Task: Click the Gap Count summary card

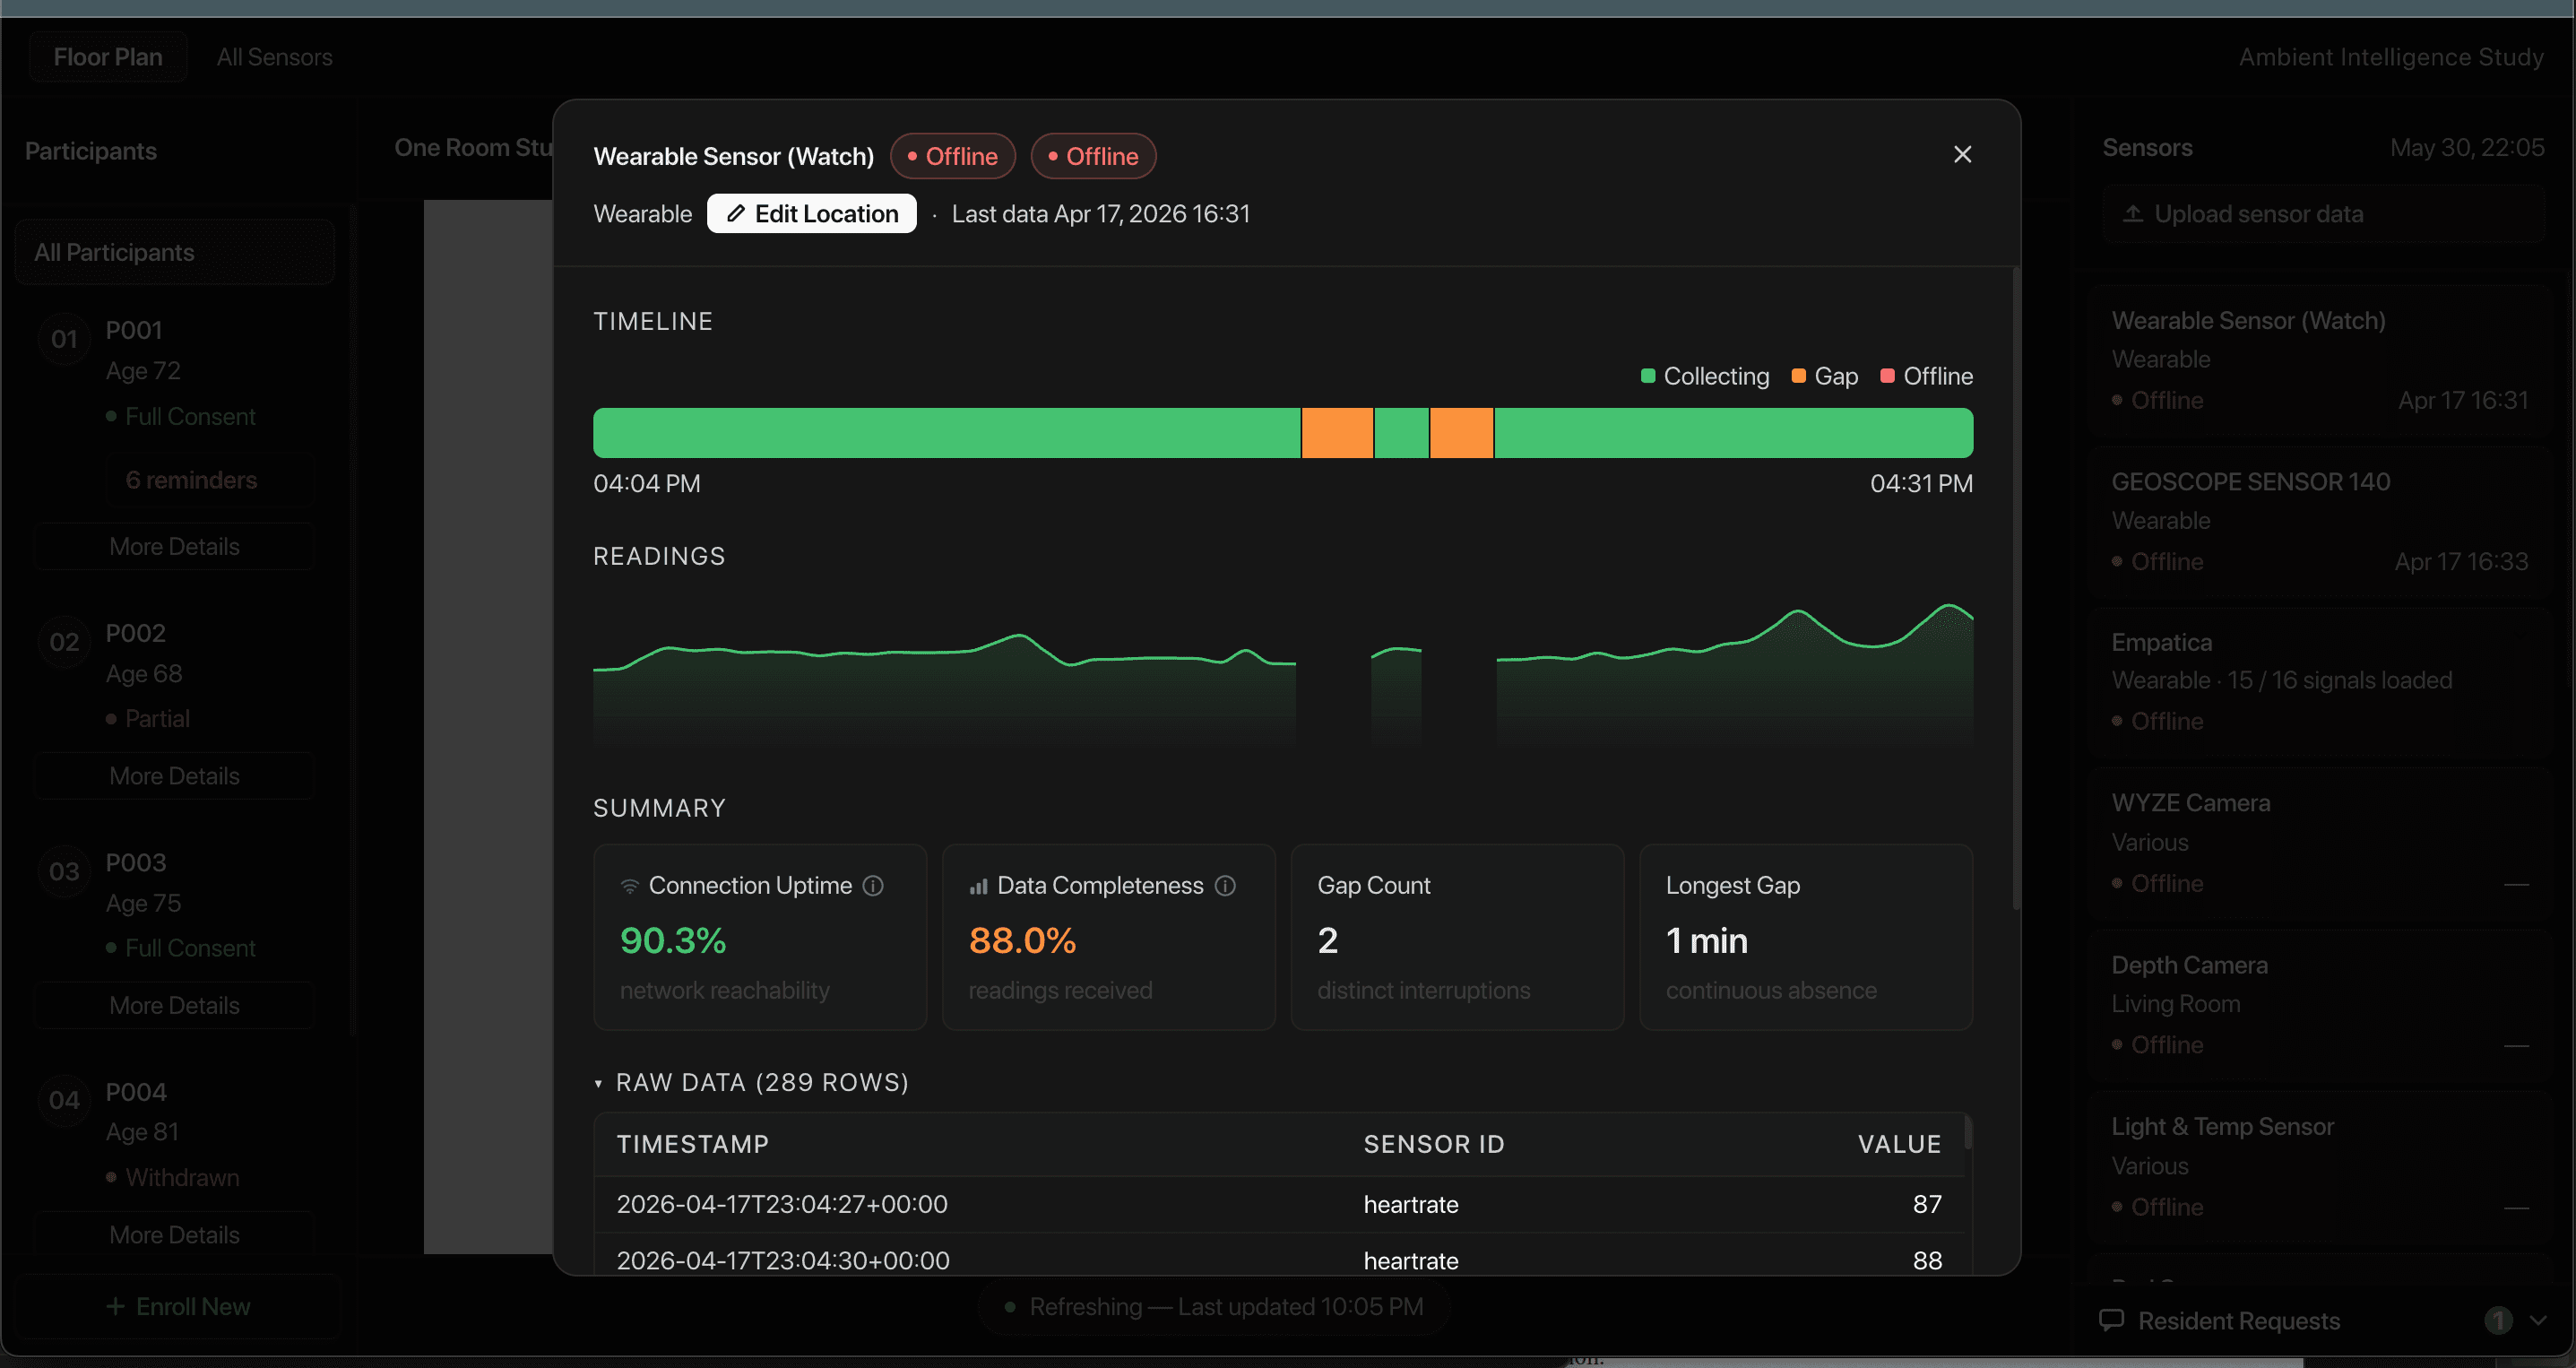Action: [1457, 937]
